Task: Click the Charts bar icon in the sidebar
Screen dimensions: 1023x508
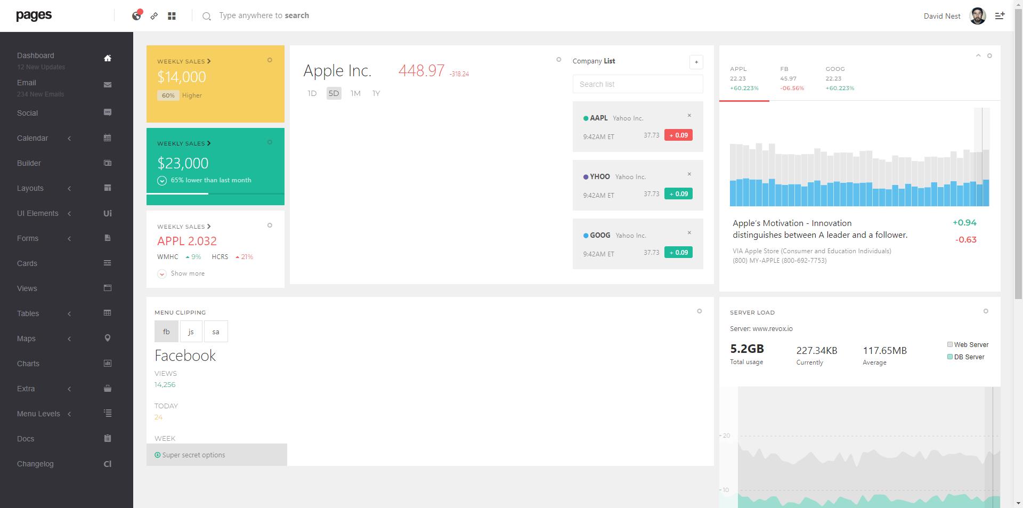Action: pyautogui.click(x=108, y=363)
